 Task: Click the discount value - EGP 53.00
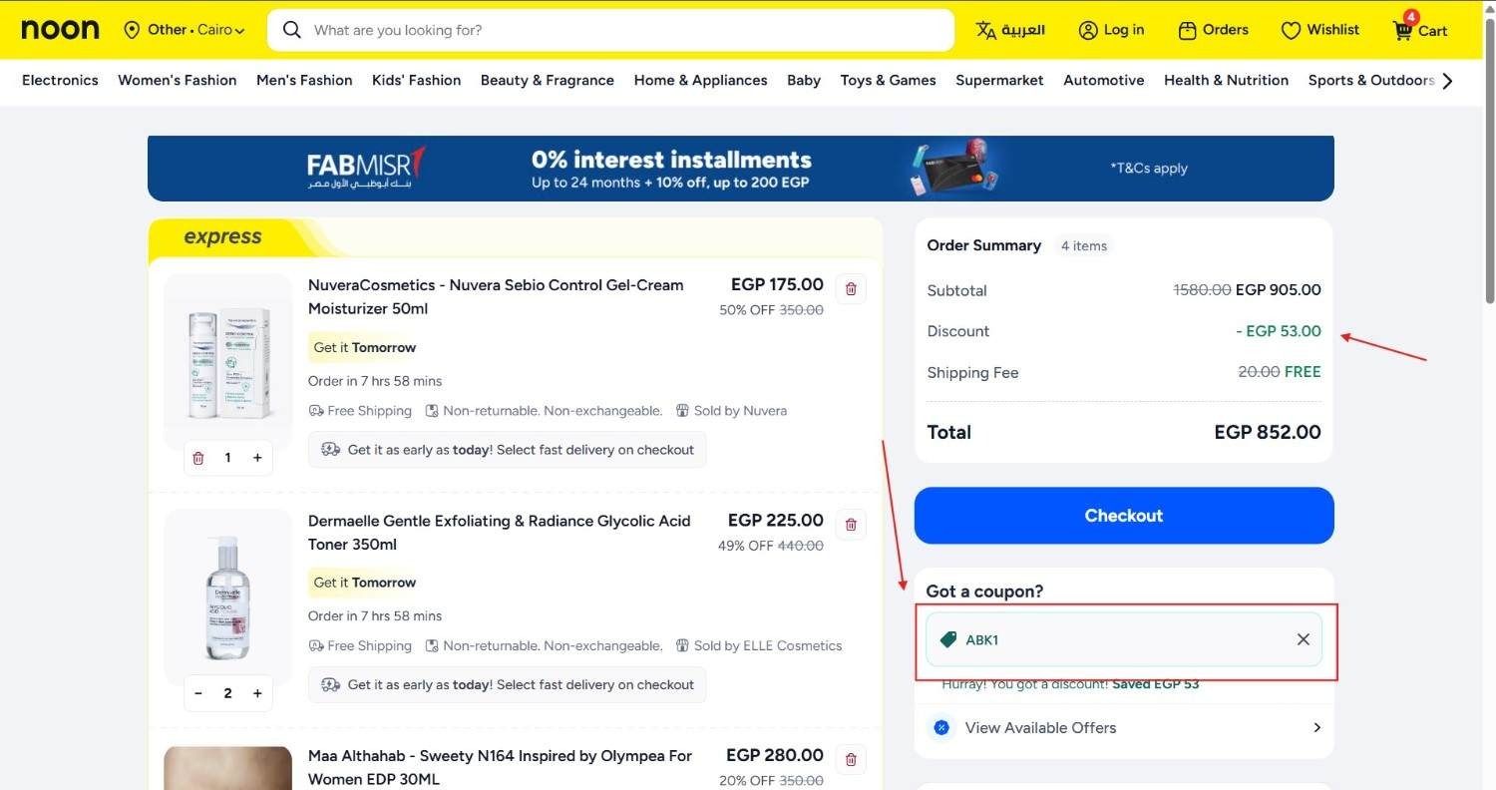1279,331
